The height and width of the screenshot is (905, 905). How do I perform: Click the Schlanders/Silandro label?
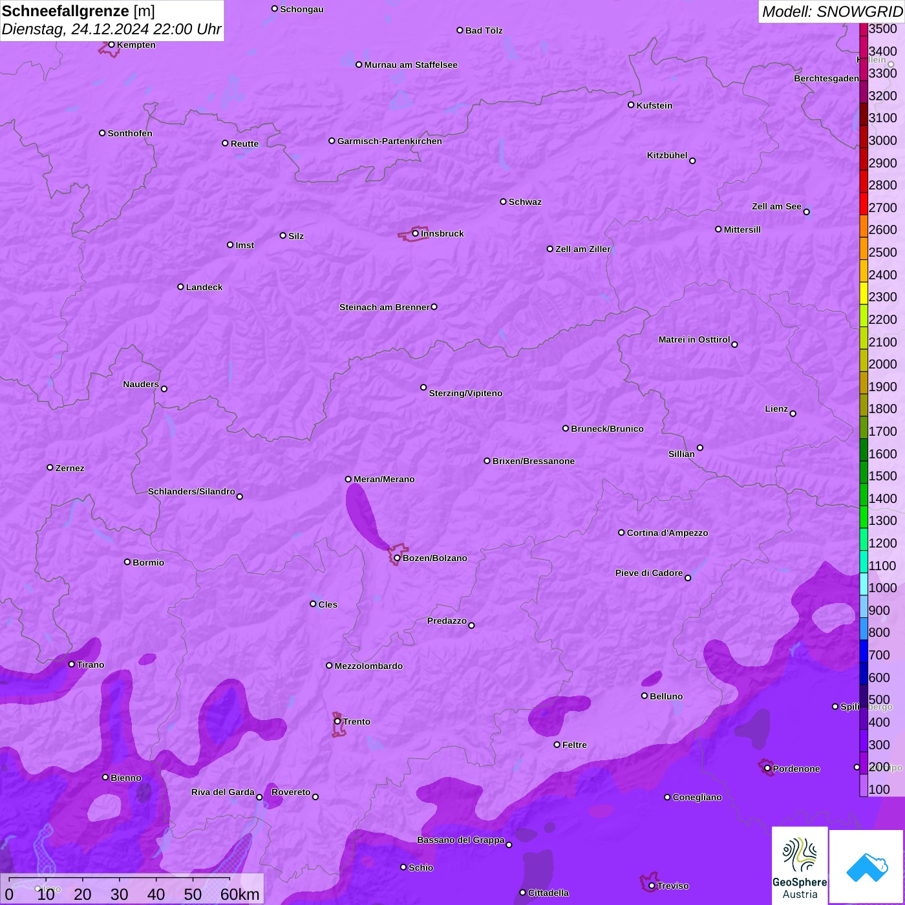(x=191, y=491)
